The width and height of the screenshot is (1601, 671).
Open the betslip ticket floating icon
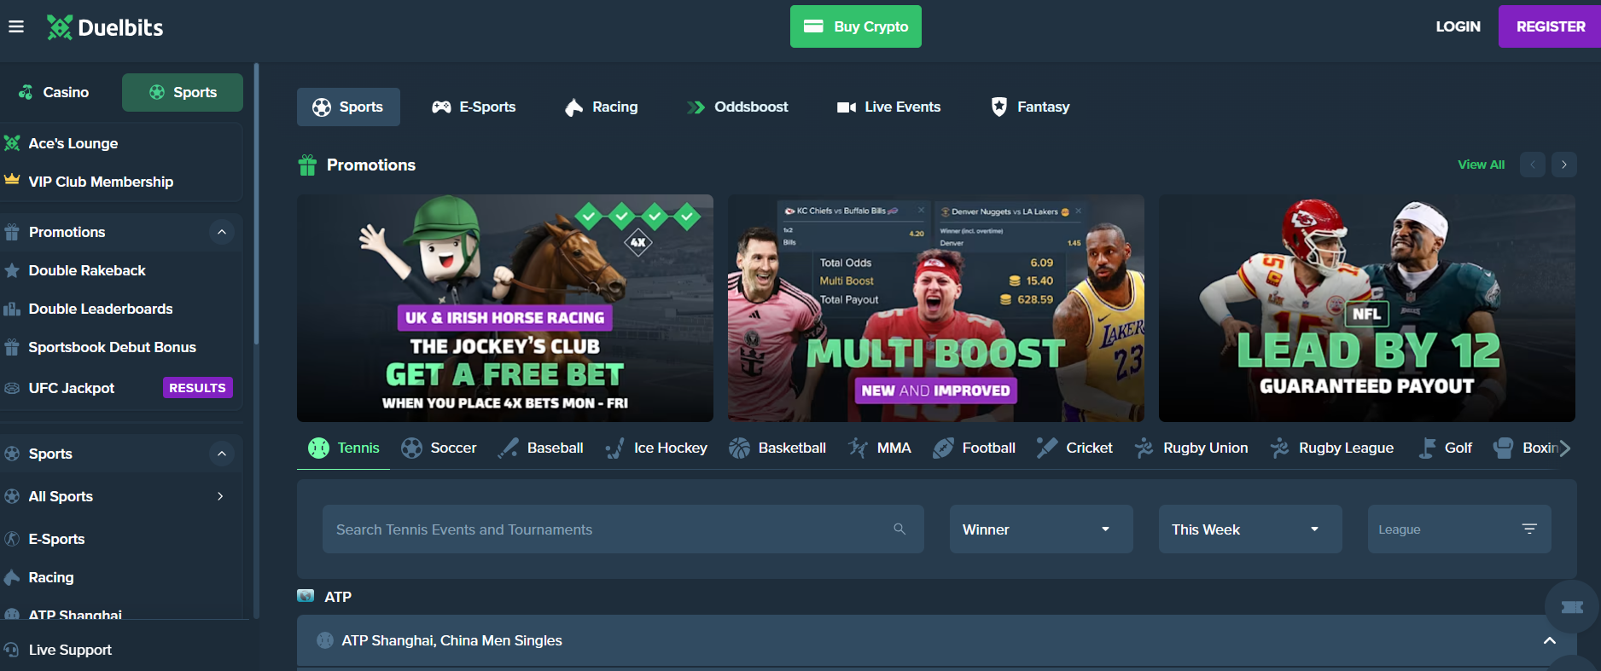pyautogui.click(x=1572, y=606)
